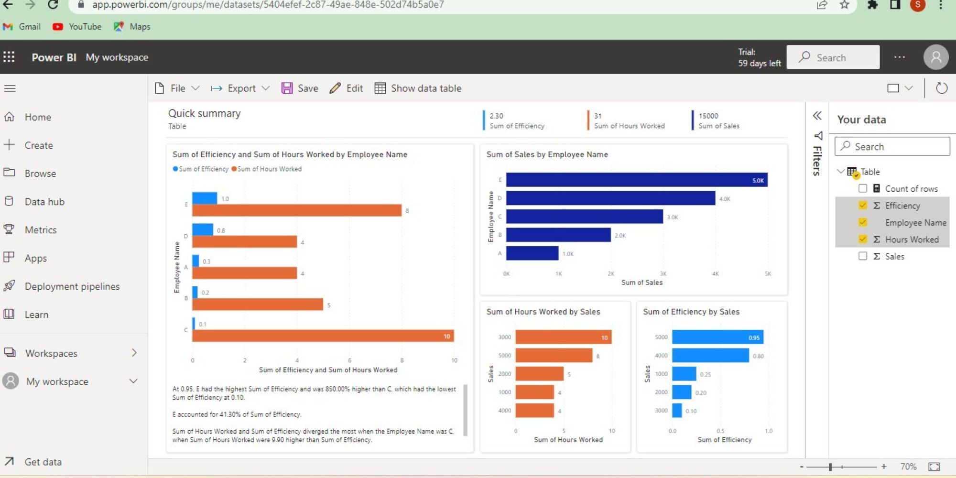Click the zoom in plus button
This screenshot has width=956, height=478.
click(x=884, y=467)
